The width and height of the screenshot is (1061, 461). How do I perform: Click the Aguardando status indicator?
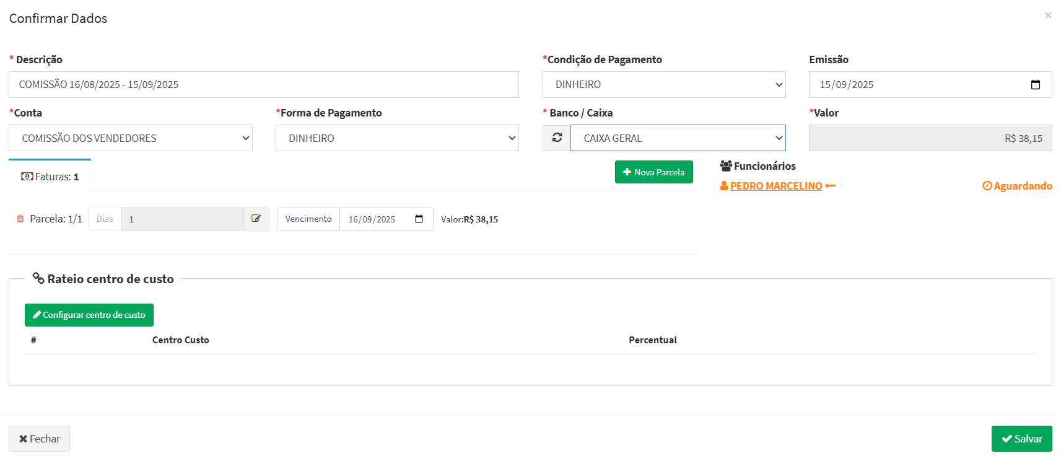click(1017, 186)
